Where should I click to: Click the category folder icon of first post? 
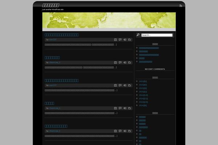pyautogui.click(x=129, y=40)
